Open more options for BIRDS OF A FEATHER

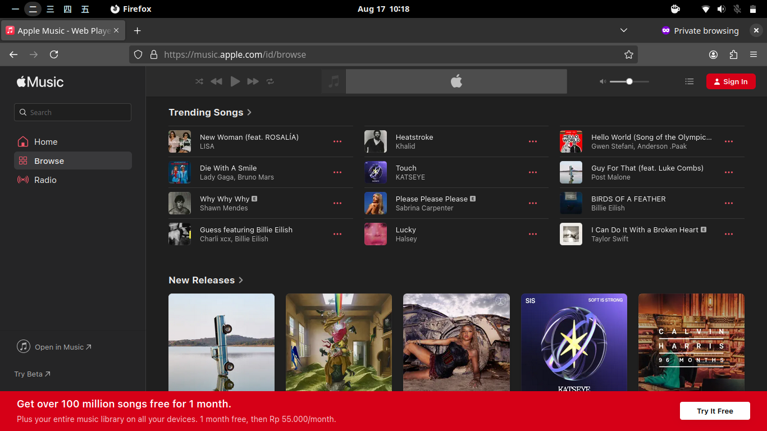729,203
